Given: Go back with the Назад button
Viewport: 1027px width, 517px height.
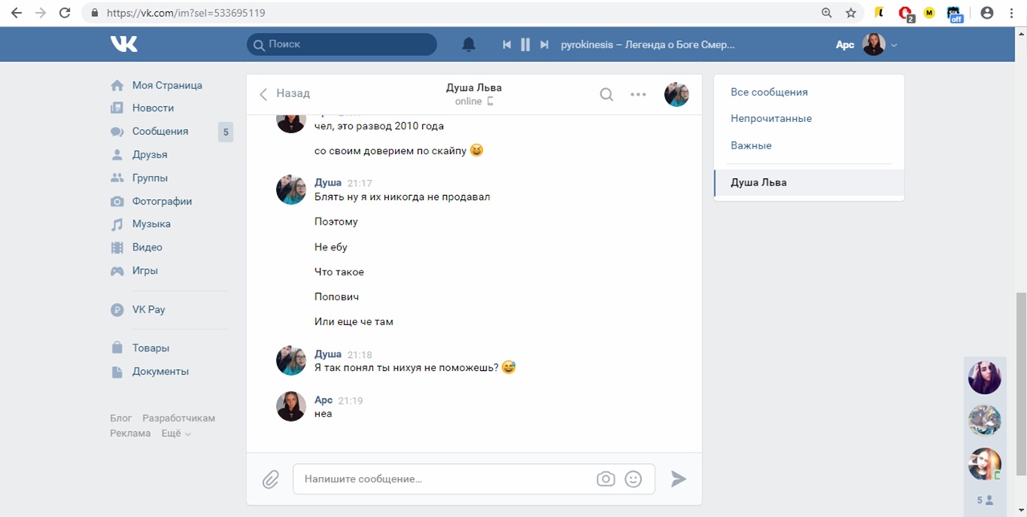Looking at the screenshot, I should [285, 94].
